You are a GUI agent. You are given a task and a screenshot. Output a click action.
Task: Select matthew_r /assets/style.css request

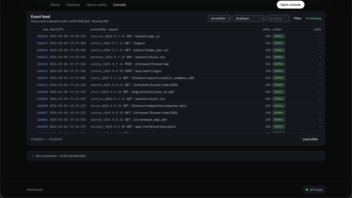click(x=128, y=57)
